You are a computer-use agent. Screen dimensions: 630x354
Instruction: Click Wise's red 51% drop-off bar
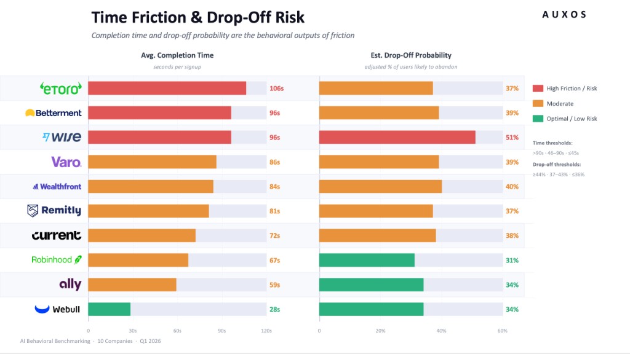pyautogui.click(x=397, y=137)
